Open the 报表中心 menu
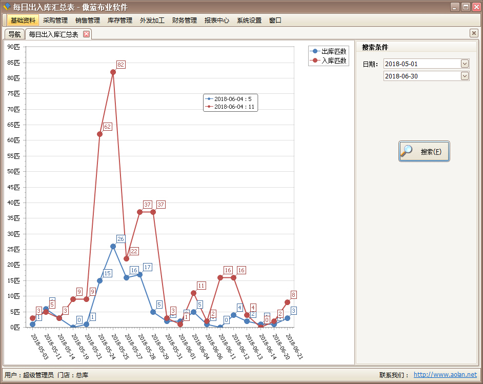Viewport: 483px width, 384px height. 217,21
